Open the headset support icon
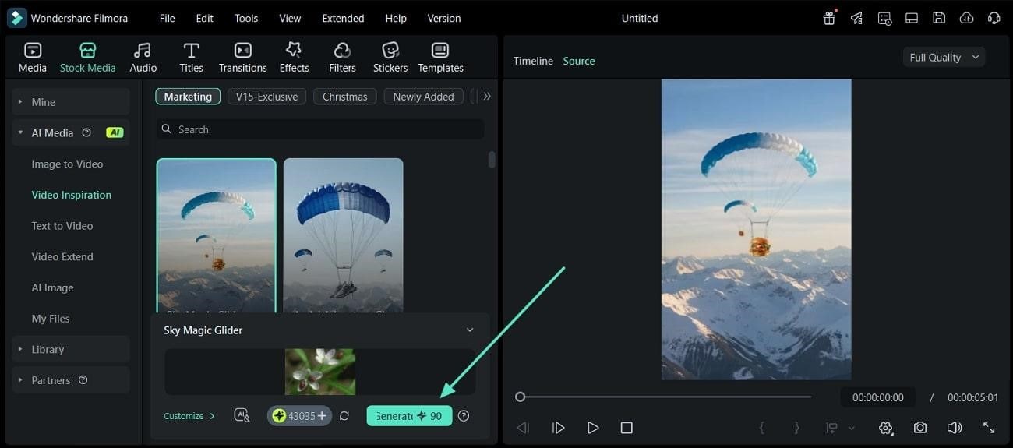This screenshot has width=1013, height=448. [x=994, y=18]
